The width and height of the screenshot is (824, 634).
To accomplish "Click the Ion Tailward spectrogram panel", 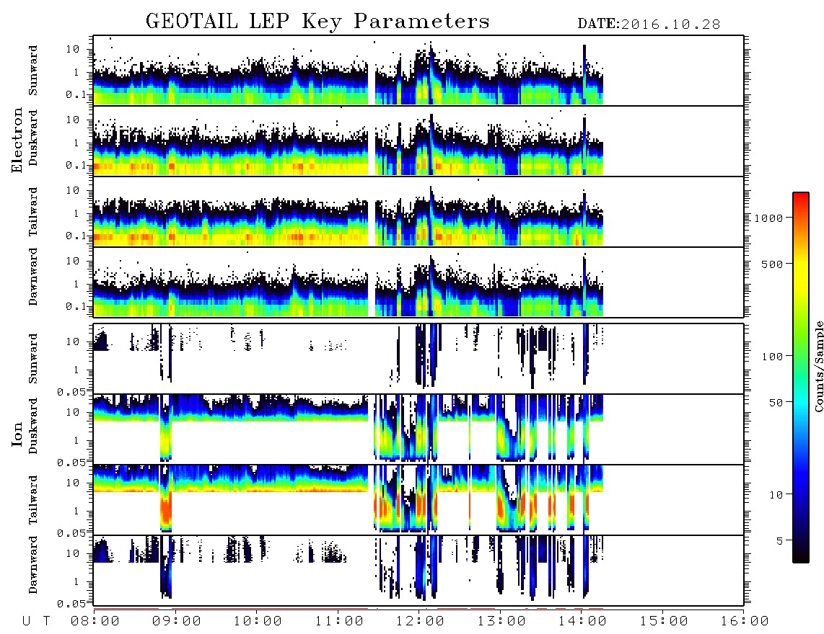I will 418,500.
